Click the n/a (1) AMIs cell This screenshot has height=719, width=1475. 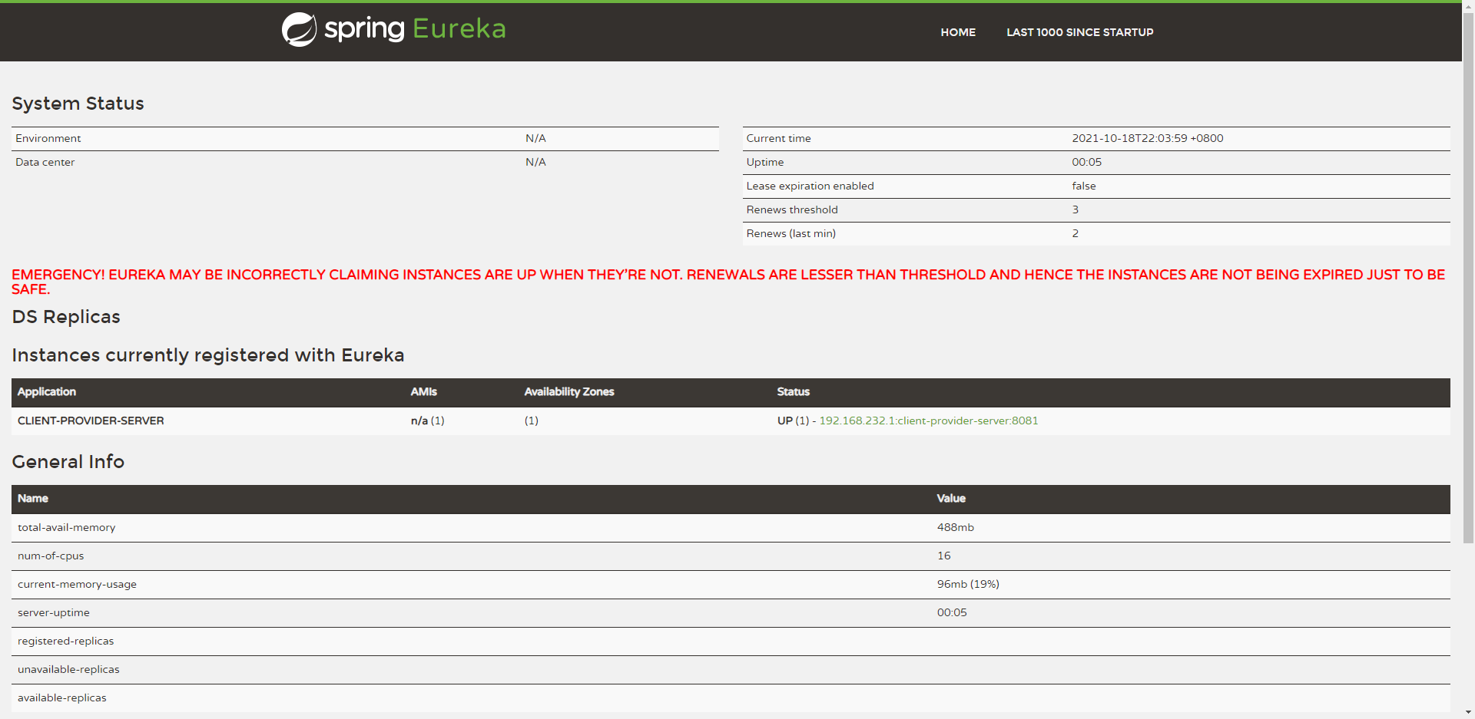point(427,421)
